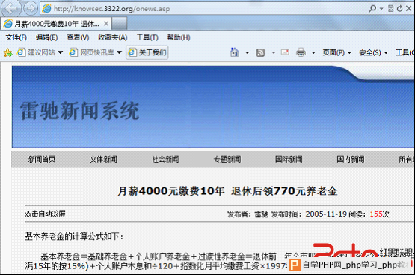Open Favorites via the star icon
Screen dimensions: 415x275
pos(7,52)
